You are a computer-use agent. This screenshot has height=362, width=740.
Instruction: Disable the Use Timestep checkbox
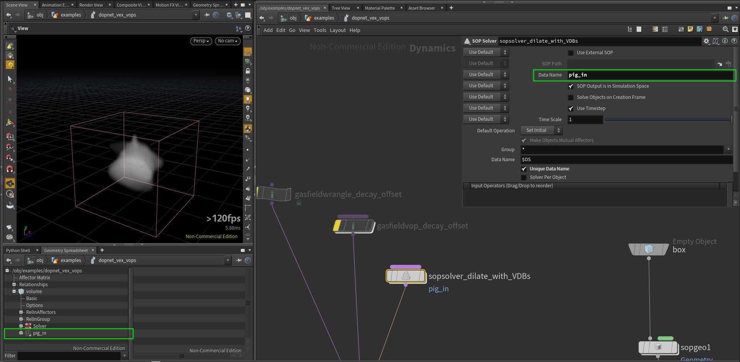click(571, 108)
